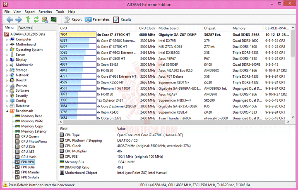This screenshot has width=298, height=190.
Task: Select the 4x Core i7-2600 HT row
Action: pyautogui.click(x=175, y=58)
